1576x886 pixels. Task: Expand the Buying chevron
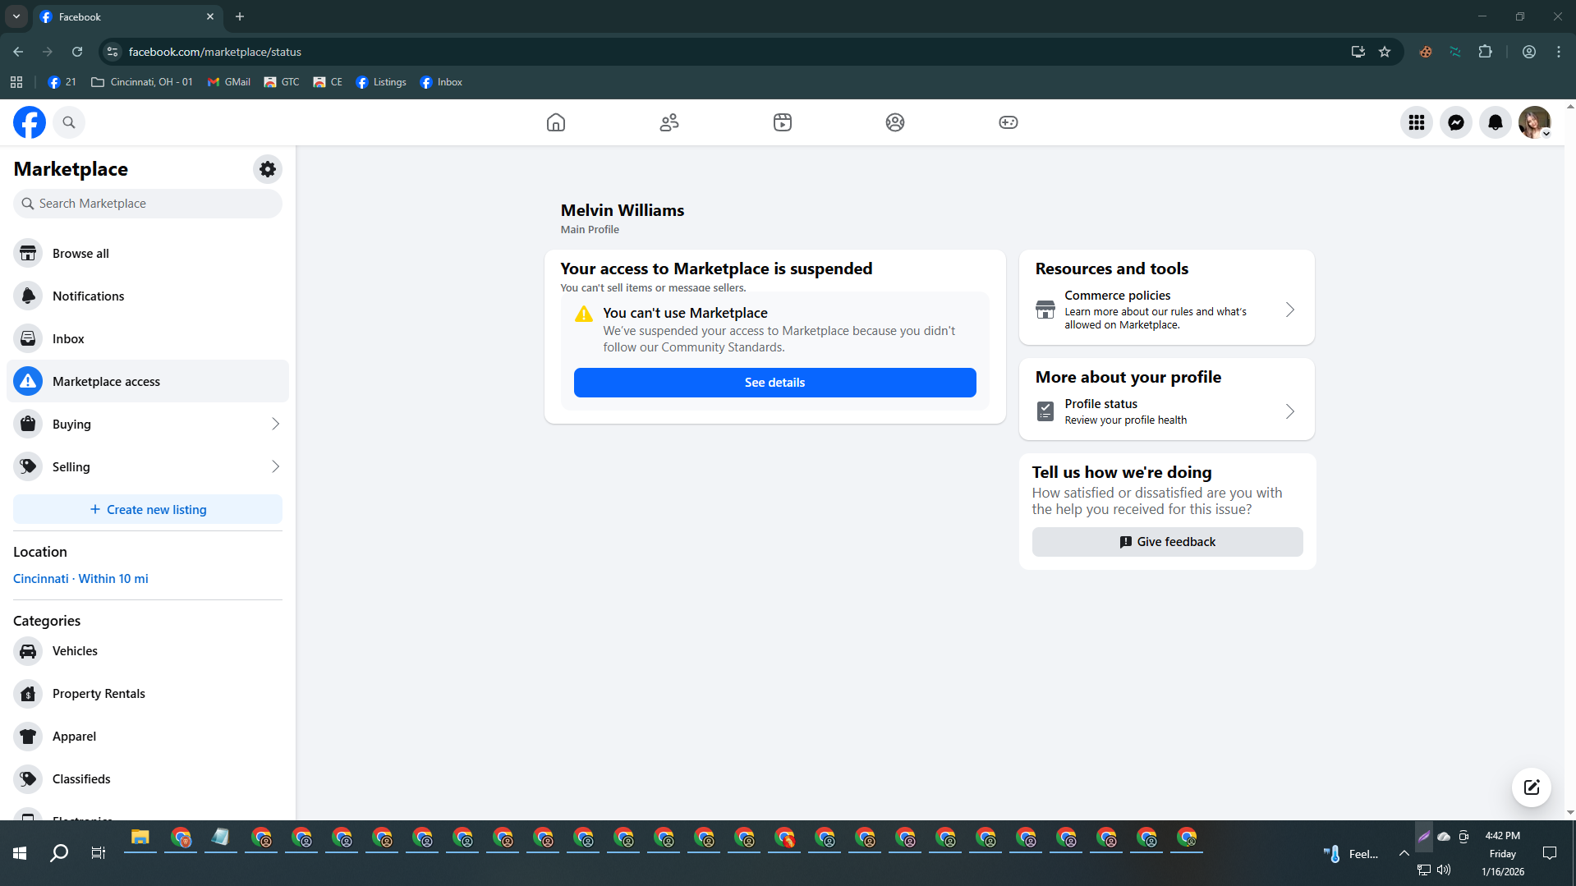click(275, 424)
